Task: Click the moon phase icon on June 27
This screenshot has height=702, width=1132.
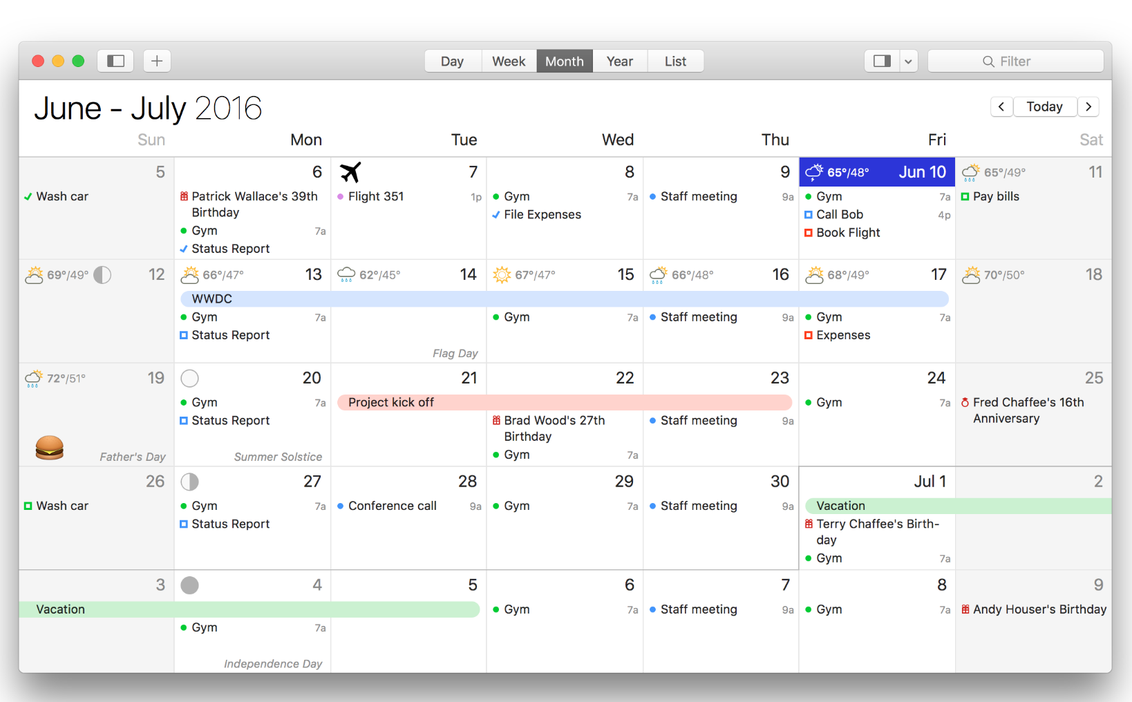Action: pyautogui.click(x=190, y=482)
